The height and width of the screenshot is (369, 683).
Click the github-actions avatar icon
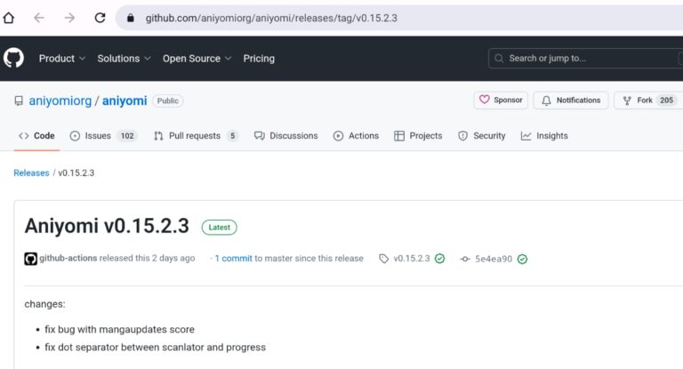coord(30,259)
